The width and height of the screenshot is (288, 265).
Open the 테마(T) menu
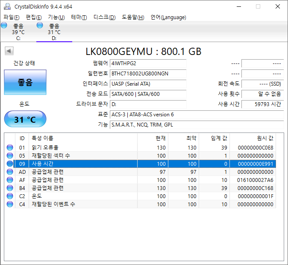point(79,17)
